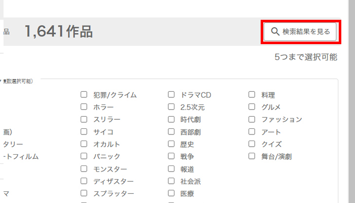Check the 戦争 checkbox
Image resolution: width=355 pixels, height=203 pixels.
(171, 156)
